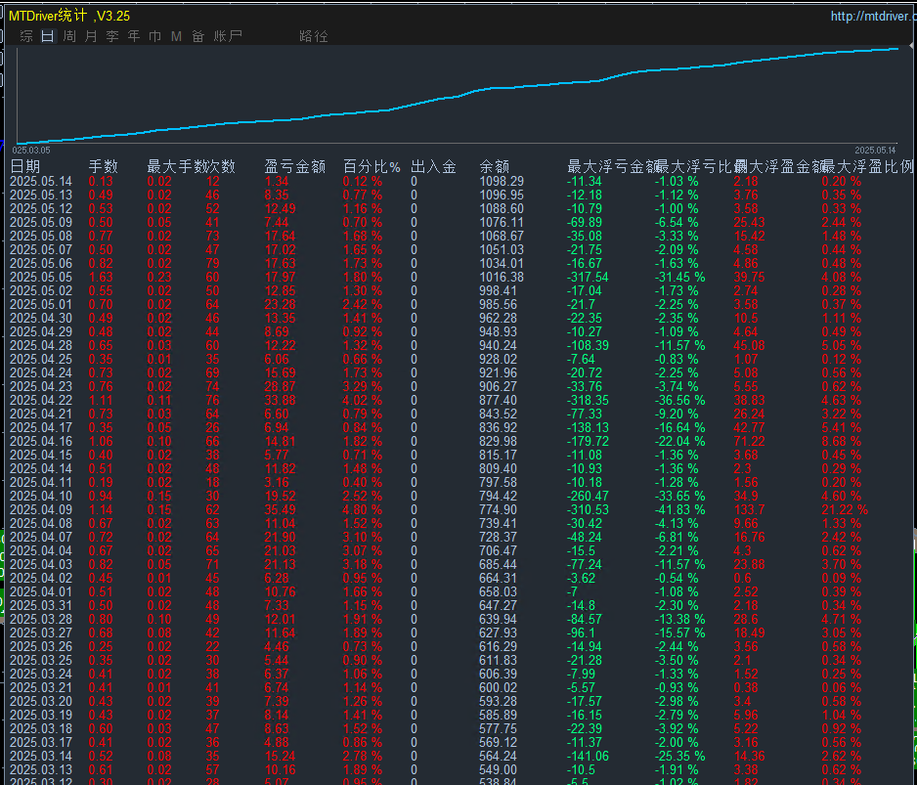917x785 pixels.
Task: Click floating loss ratio -36.56 %
Action: point(680,400)
